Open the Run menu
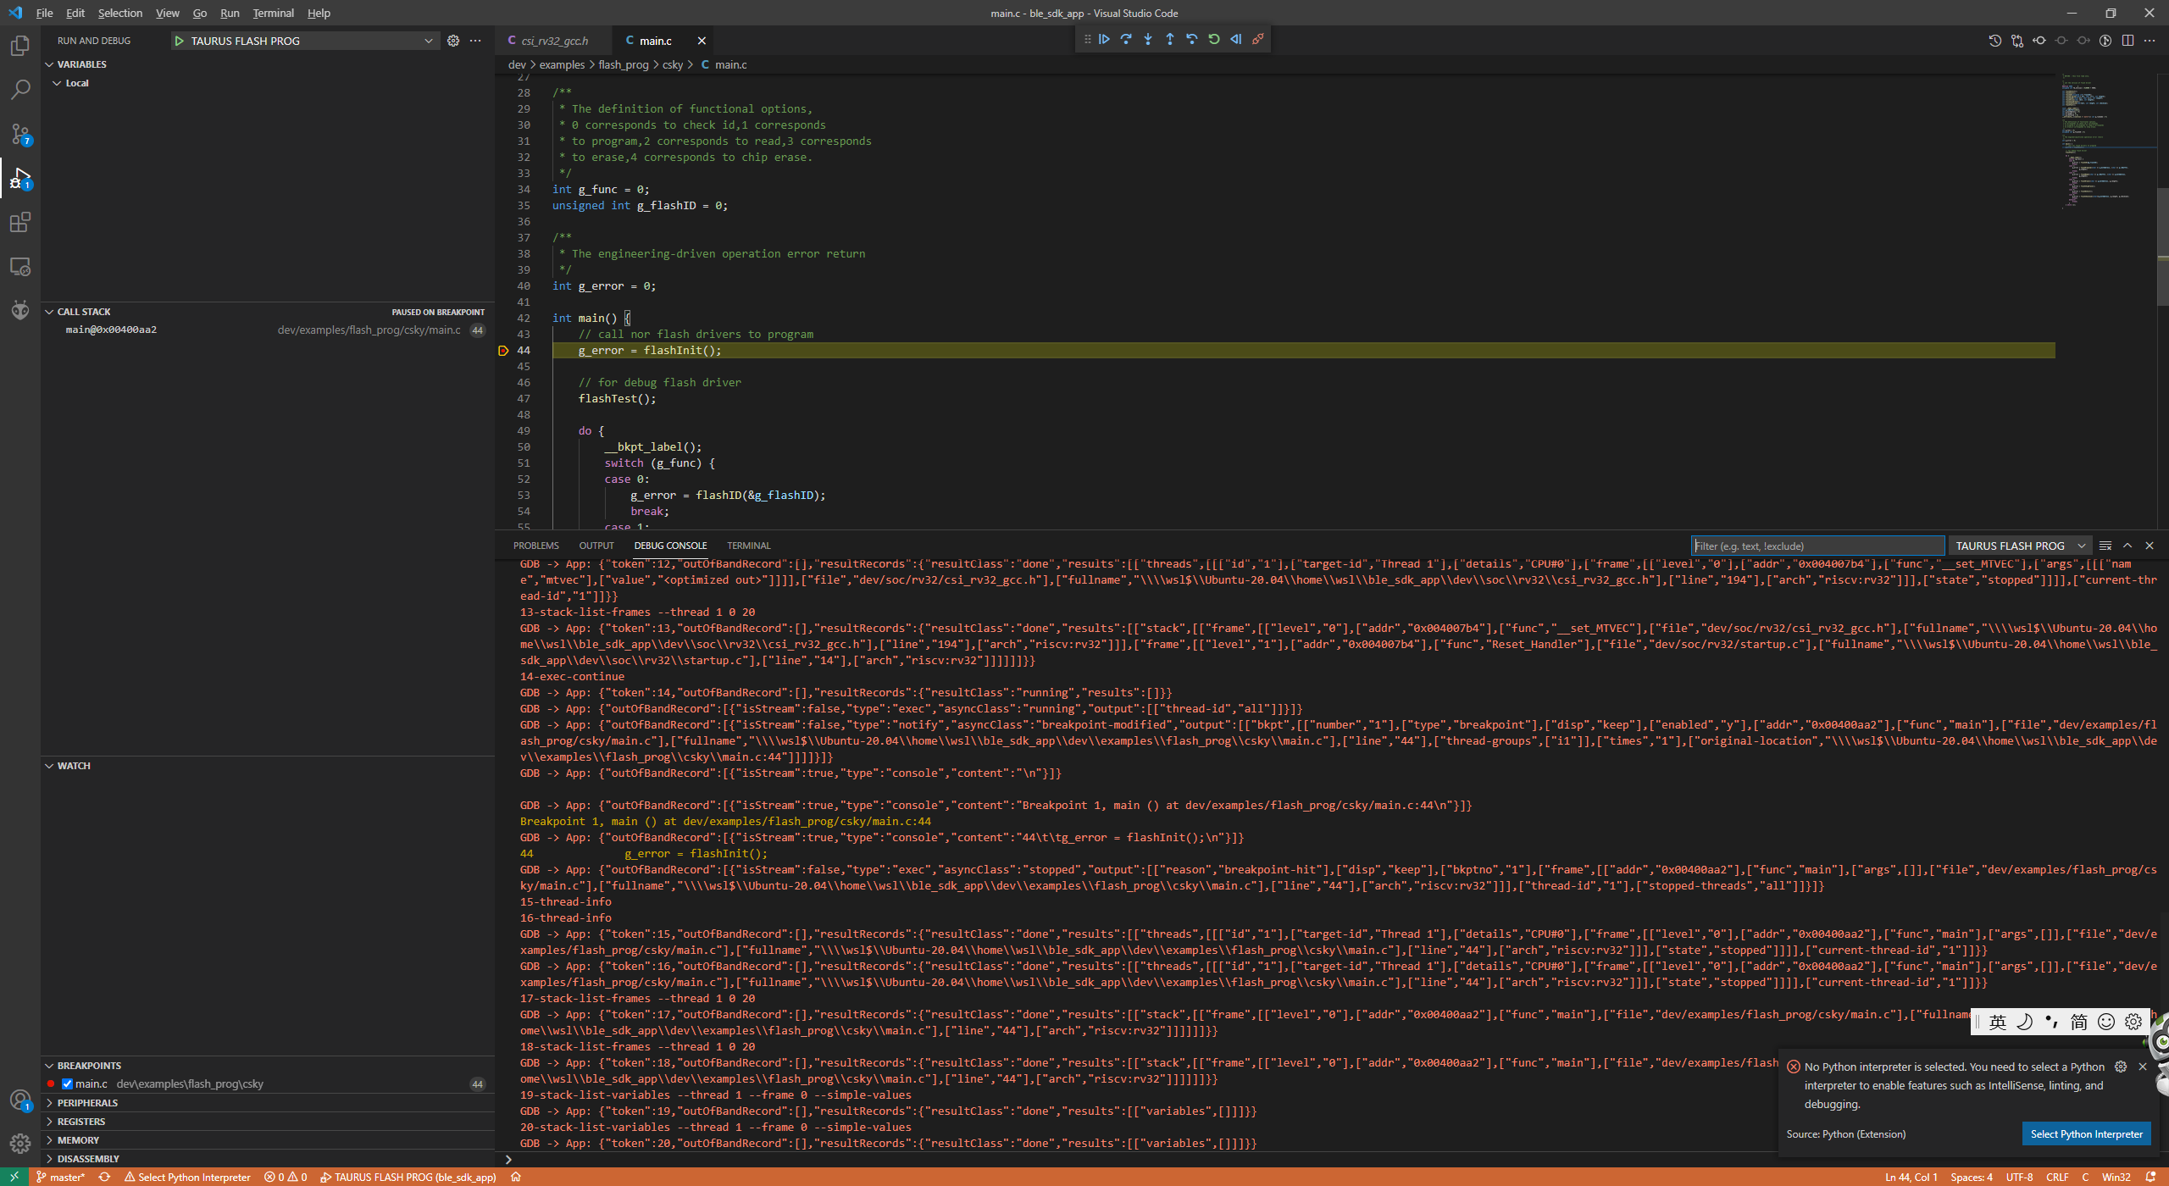2169x1186 pixels. click(229, 13)
